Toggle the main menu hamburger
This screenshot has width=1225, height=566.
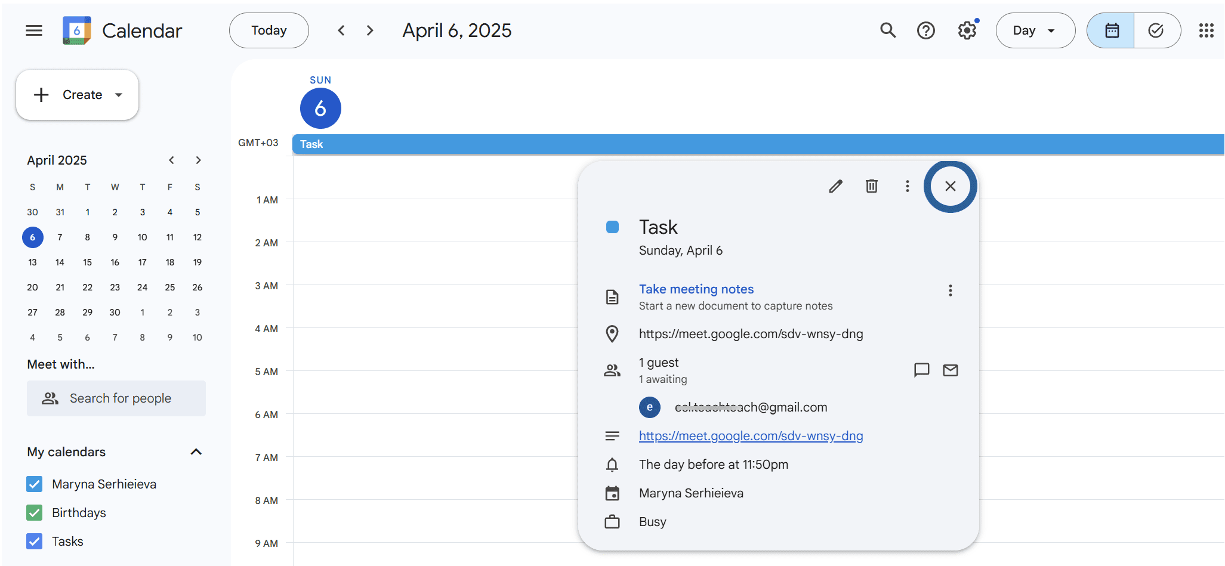click(34, 30)
